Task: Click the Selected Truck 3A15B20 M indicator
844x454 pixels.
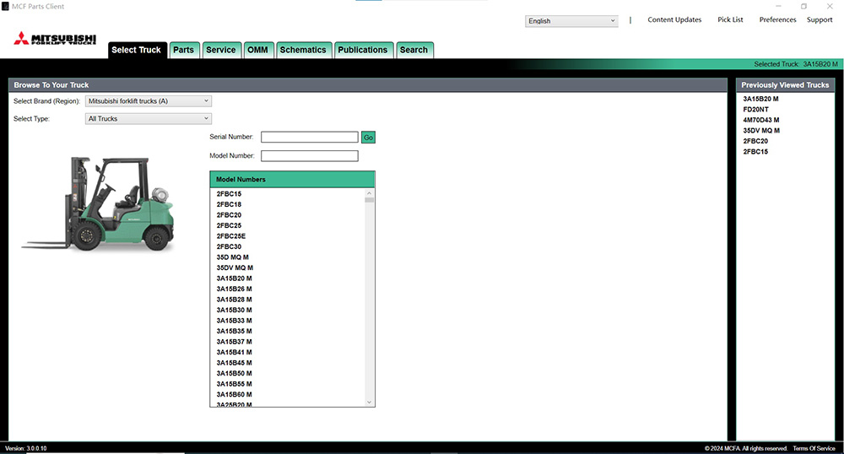Action: coord(796,64)
